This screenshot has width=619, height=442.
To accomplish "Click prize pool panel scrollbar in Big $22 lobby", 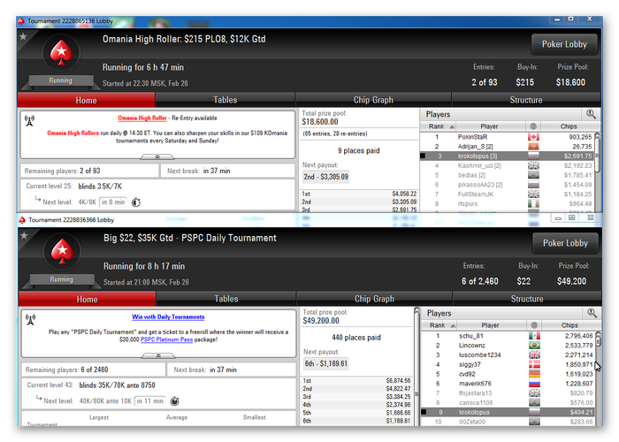I will pos(416,366).
